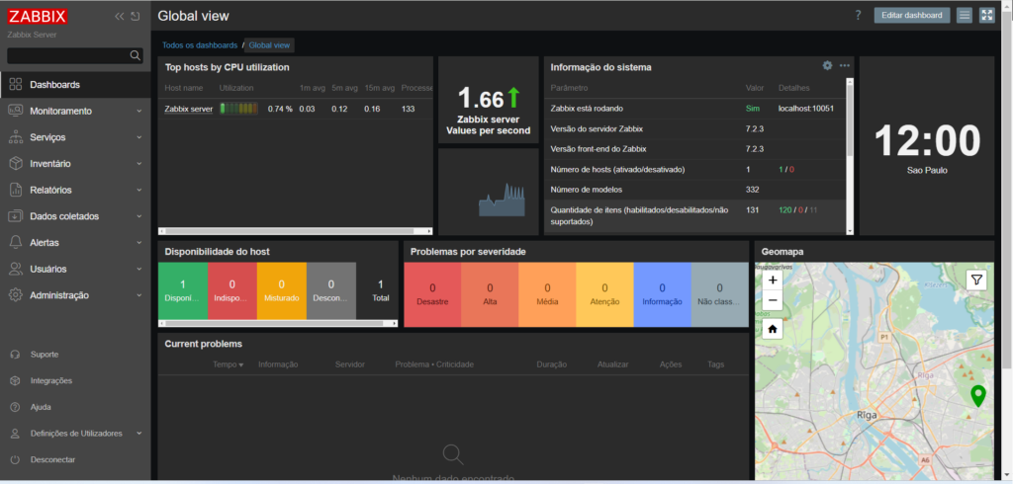Expand the Relatórios chevron
The image size is (1013, 484).
138,191
